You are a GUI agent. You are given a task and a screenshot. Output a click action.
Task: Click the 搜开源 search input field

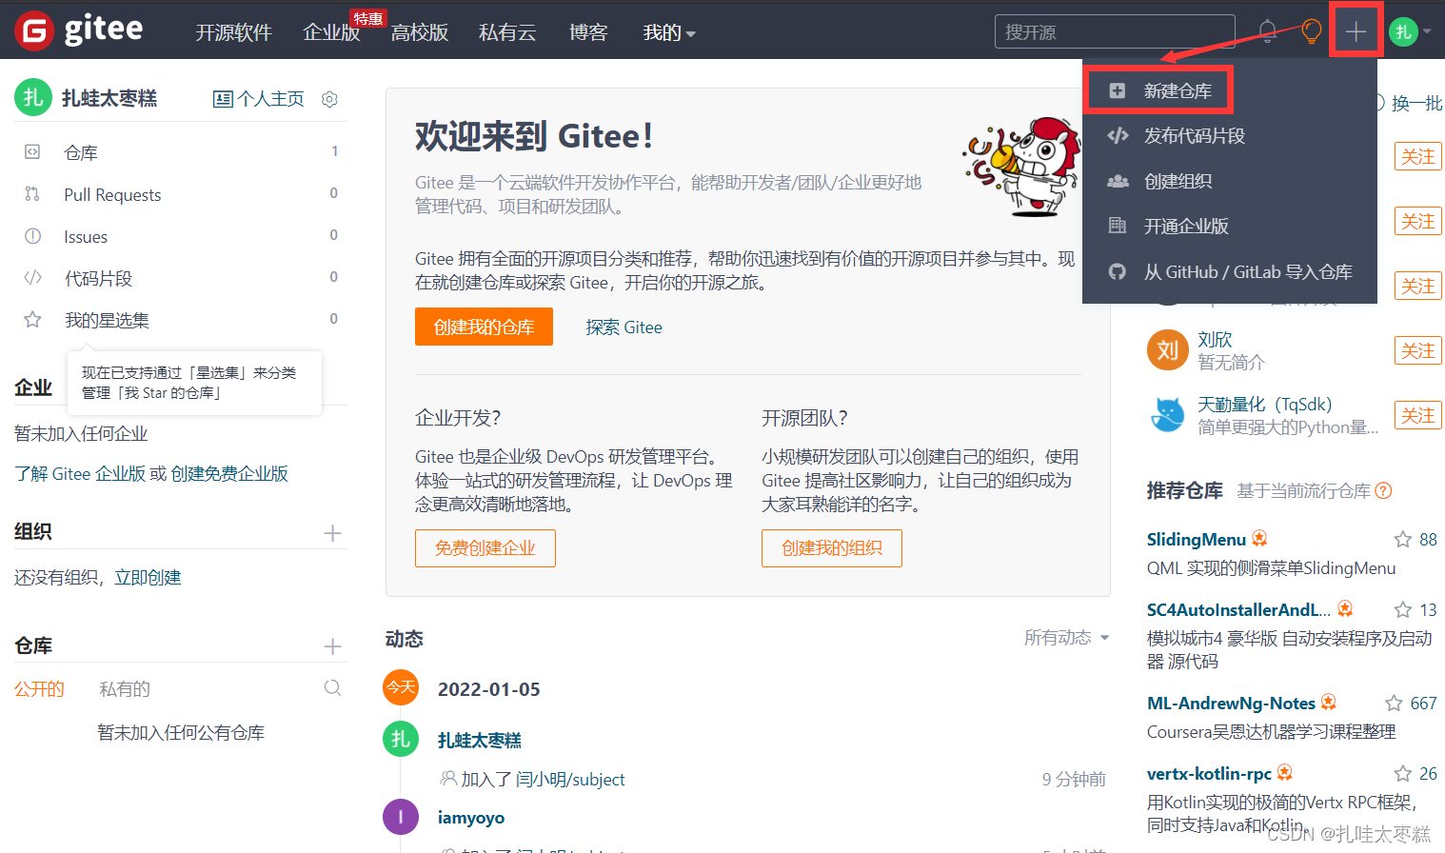coord(1114,30)
